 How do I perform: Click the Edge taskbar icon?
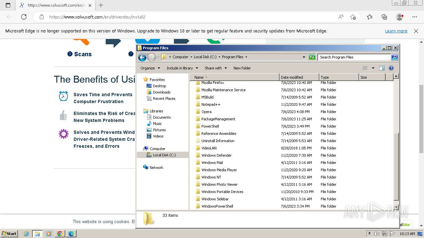71,234
